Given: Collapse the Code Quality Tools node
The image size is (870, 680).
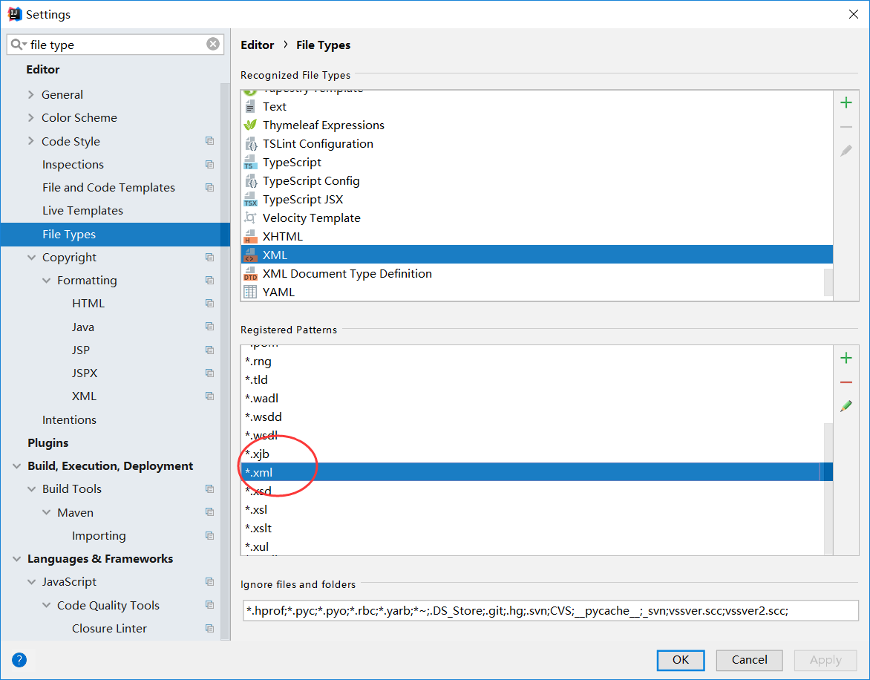Looking at the screenshot, I should click(47, 605).
